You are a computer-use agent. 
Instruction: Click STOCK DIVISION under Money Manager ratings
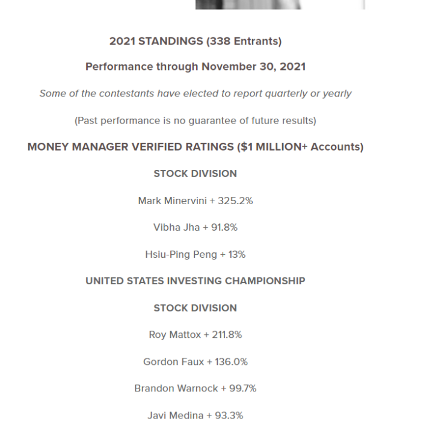click(x=196, y=173)
